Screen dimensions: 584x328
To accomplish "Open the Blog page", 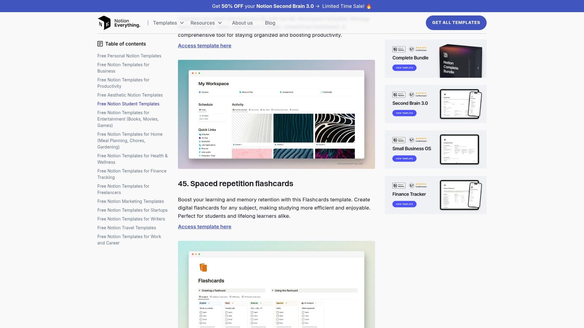I will 270,23.
